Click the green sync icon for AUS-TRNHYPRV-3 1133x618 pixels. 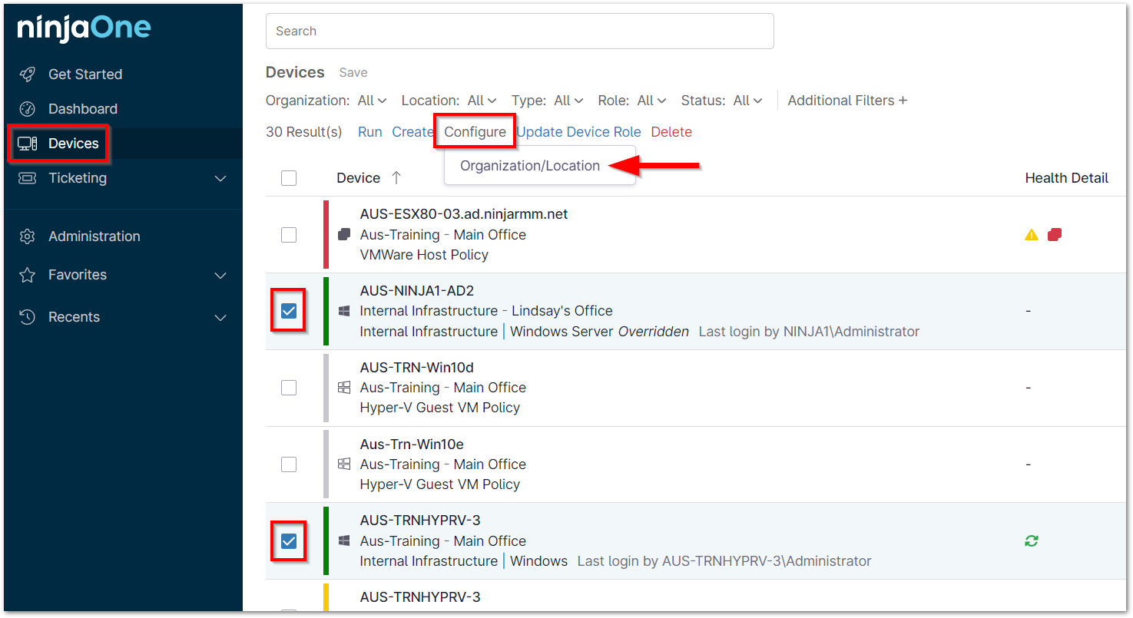coord(1031,540)
